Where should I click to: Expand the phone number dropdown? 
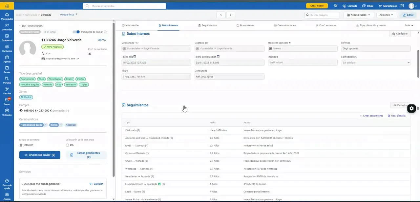click(x=50, y=53)
